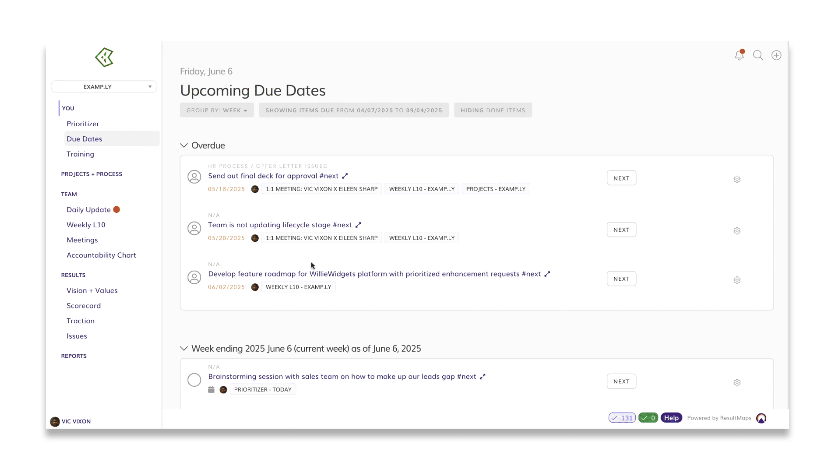Collapse the Overdue section
Viewport: 835px width, 470px height.
(184, 145)
